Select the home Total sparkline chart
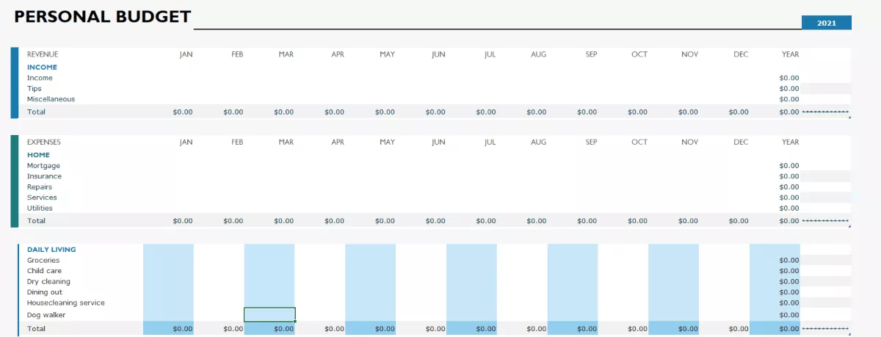Screen dimensions: 881x337 tap(826, 220)
